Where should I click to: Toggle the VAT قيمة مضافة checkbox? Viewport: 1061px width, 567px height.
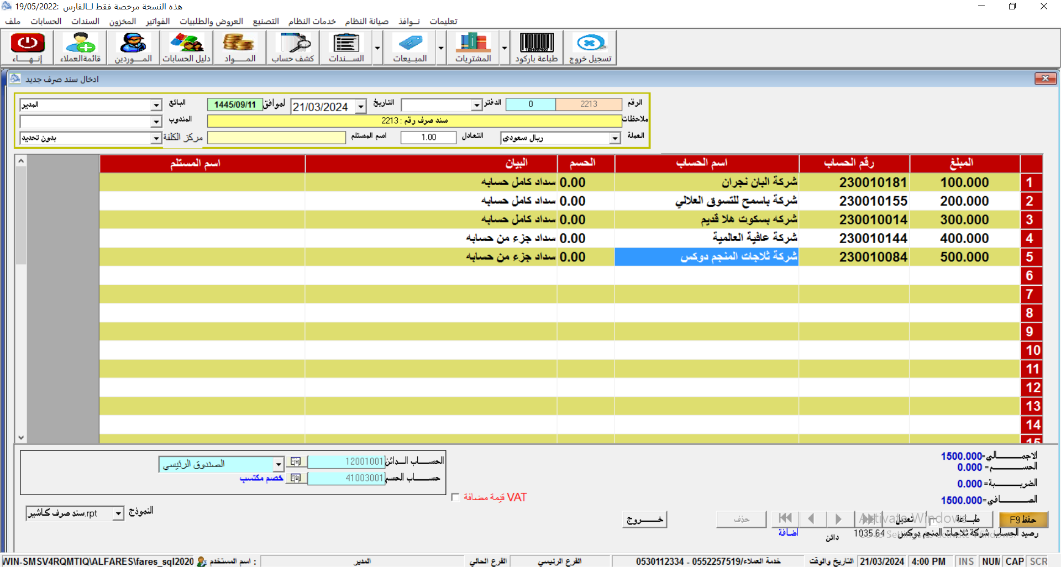click(455, 497)
